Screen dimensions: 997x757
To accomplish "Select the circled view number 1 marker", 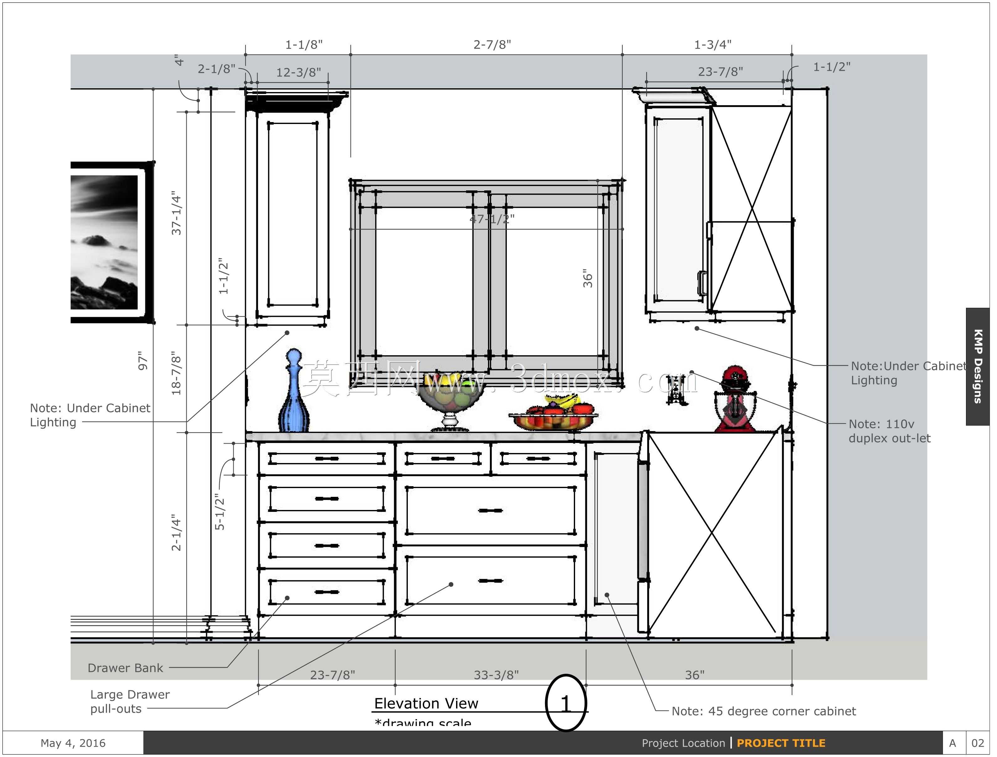I will click(566, 703).
